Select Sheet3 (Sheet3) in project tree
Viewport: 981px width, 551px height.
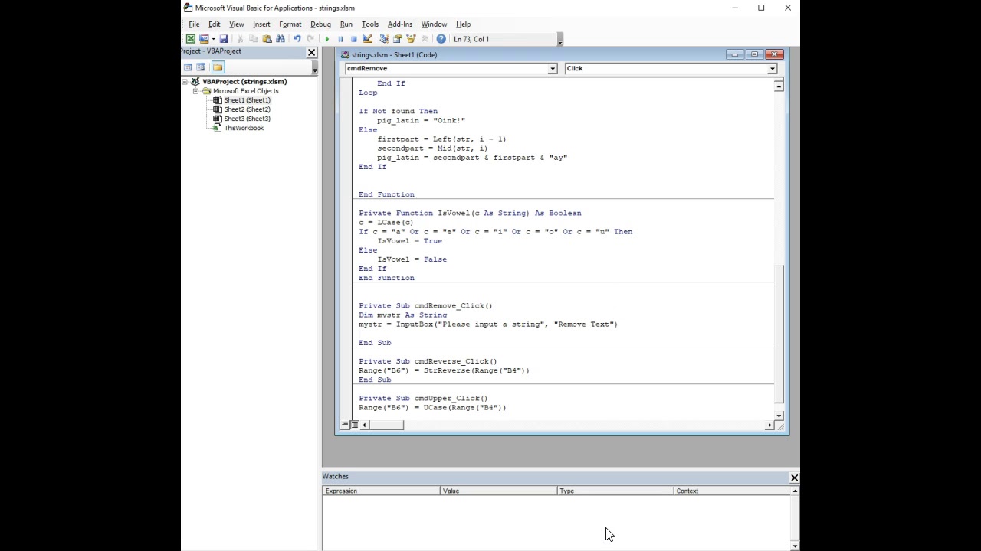[247, 119]
